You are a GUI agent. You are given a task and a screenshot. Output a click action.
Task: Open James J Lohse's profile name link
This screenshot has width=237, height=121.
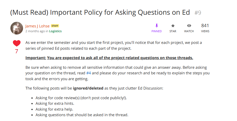(x=37, y=26)
